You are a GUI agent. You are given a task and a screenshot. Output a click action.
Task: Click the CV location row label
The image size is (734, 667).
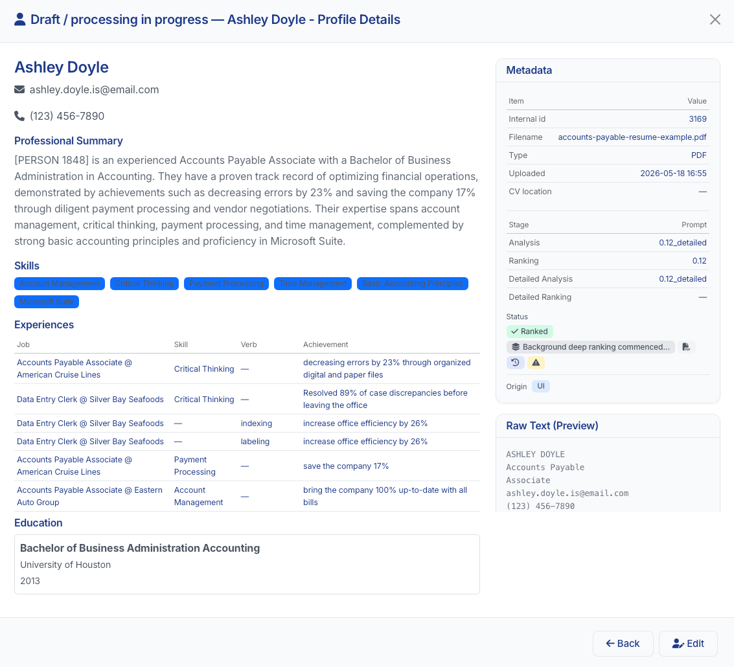click(x=530, y=192)
